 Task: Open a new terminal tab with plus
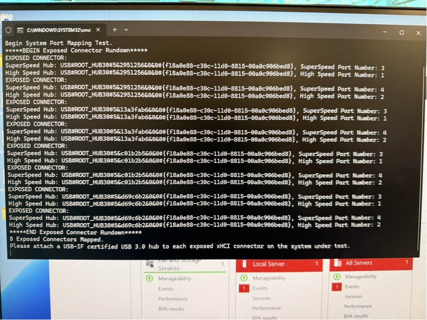tap(115, 29)
